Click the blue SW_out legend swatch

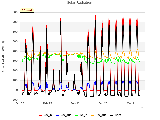pyautogui.click(x=57, y=115)
